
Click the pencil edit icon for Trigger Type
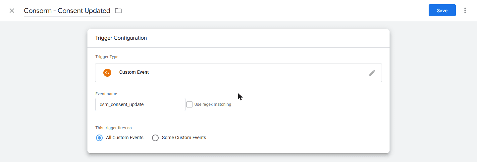coord(372,73)
